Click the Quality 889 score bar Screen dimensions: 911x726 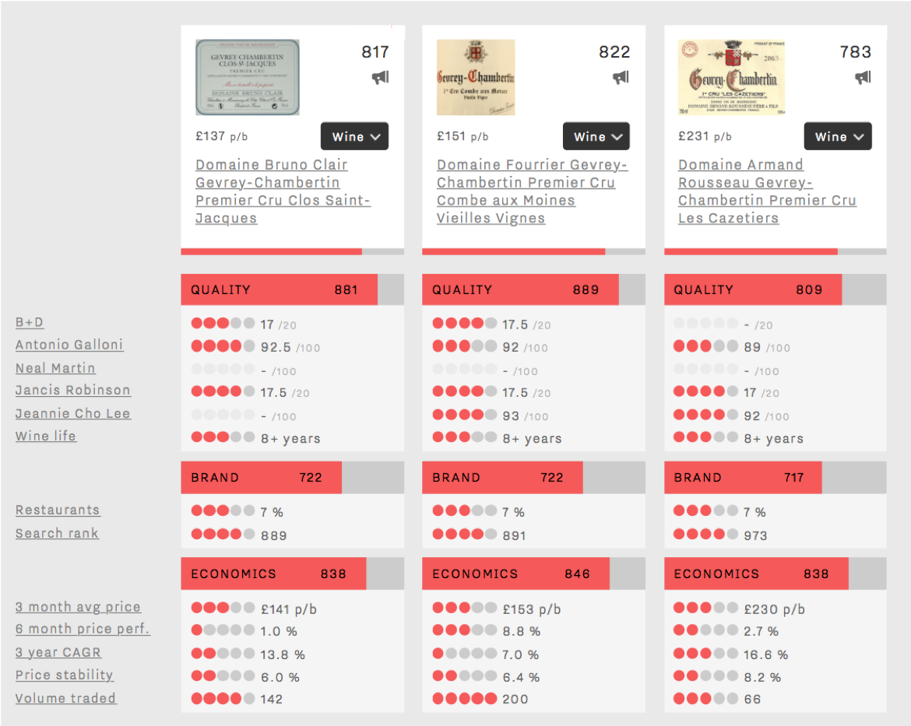[x=533, y=289]
